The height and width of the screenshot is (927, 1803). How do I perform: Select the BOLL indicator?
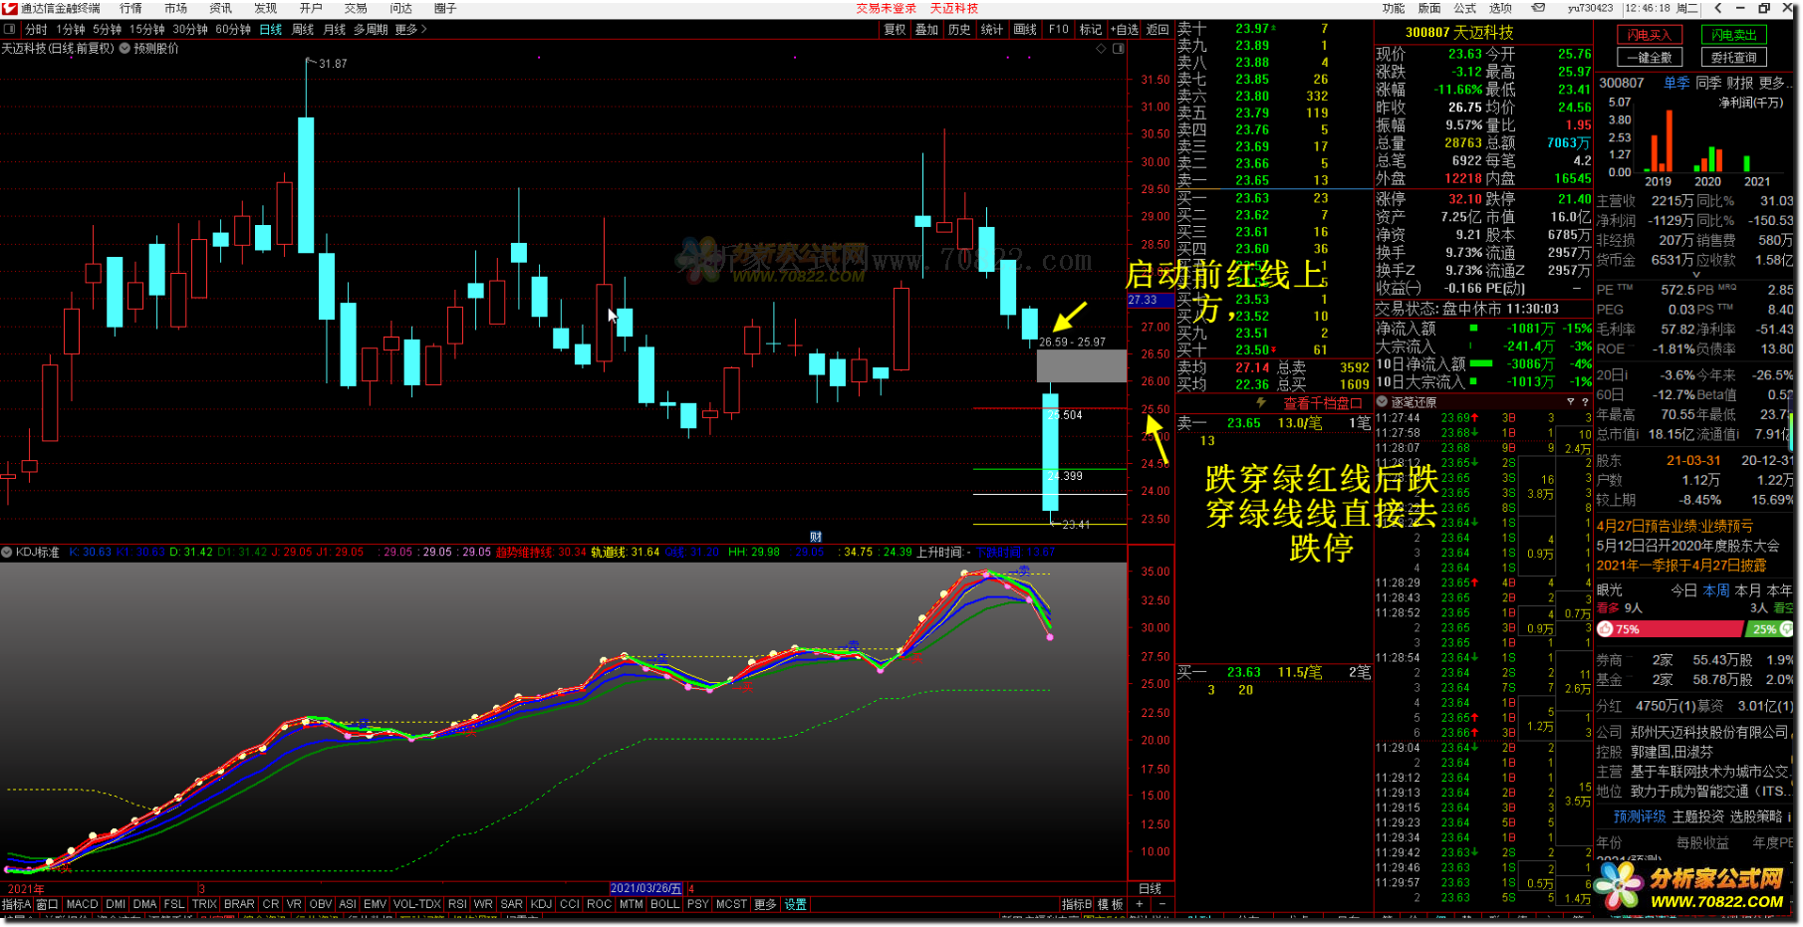point(664,904)
